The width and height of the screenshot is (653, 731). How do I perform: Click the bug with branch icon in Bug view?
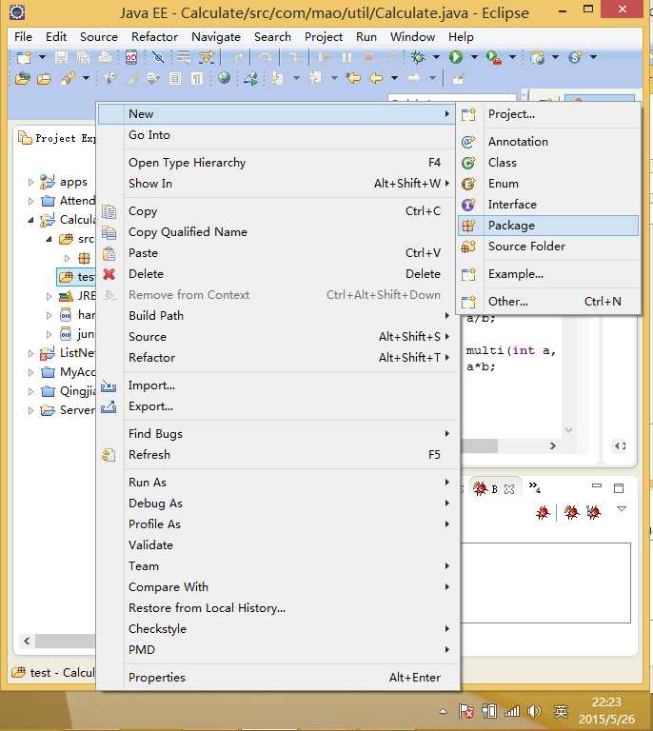pyautogui.click(x=594, y=513)
